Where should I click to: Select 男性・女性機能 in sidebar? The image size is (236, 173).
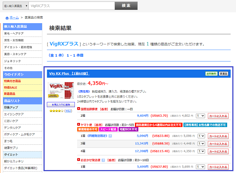(22, 40)
